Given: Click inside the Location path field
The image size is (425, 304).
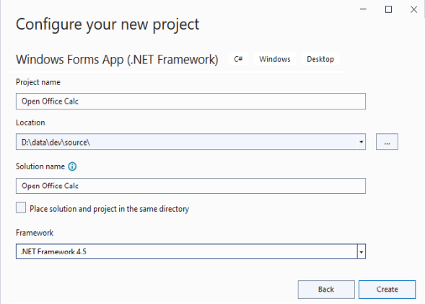Looking at the screenshot, I should [x=186, y=142].
